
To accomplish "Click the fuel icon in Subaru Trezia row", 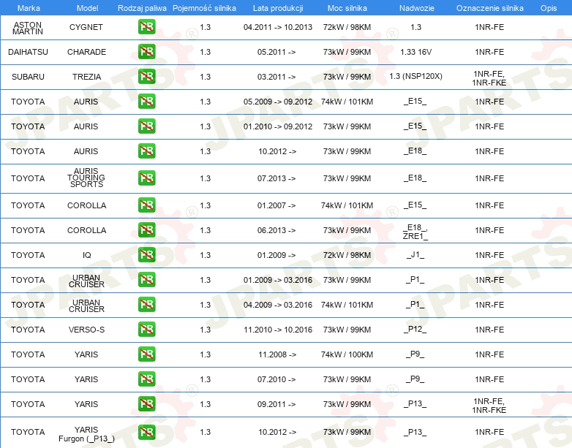I will [146, 77].
